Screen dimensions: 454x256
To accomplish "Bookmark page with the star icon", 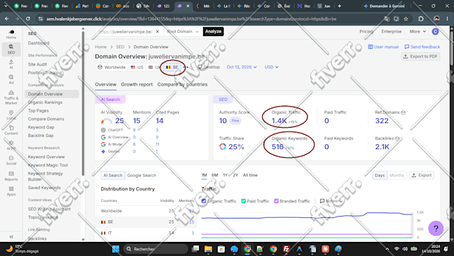I will (406, 19).
